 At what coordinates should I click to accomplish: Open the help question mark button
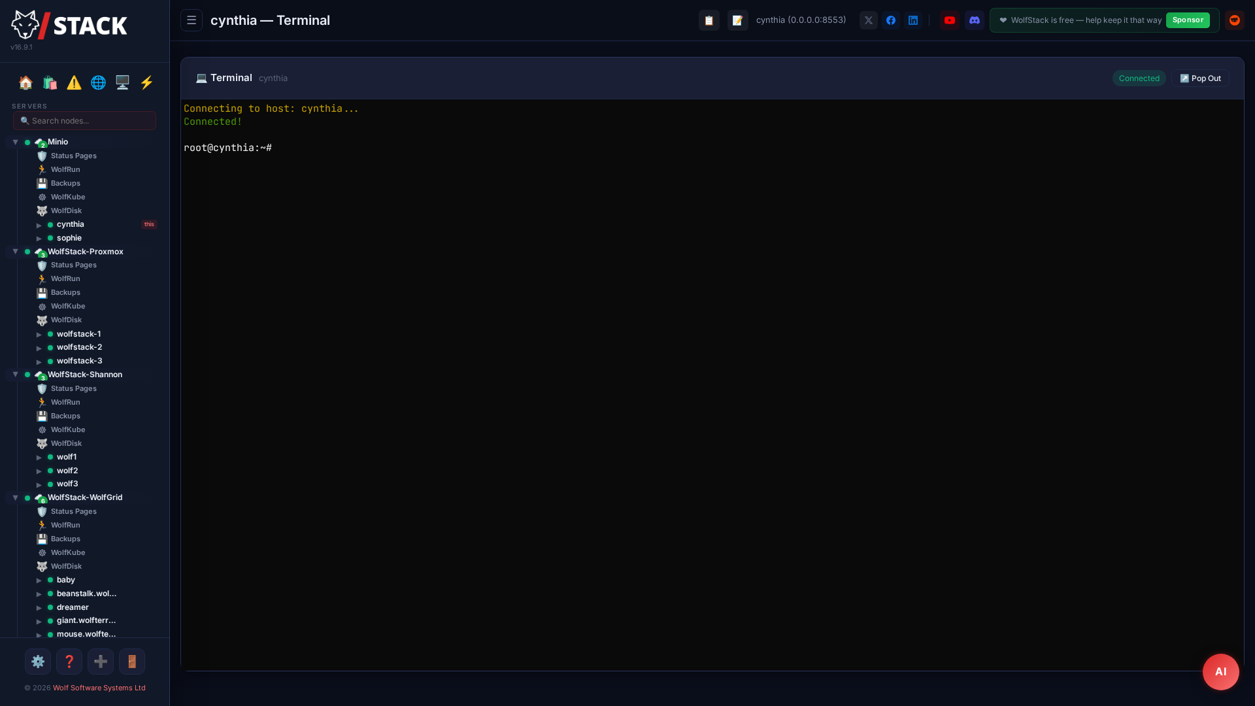coord(69,662)
